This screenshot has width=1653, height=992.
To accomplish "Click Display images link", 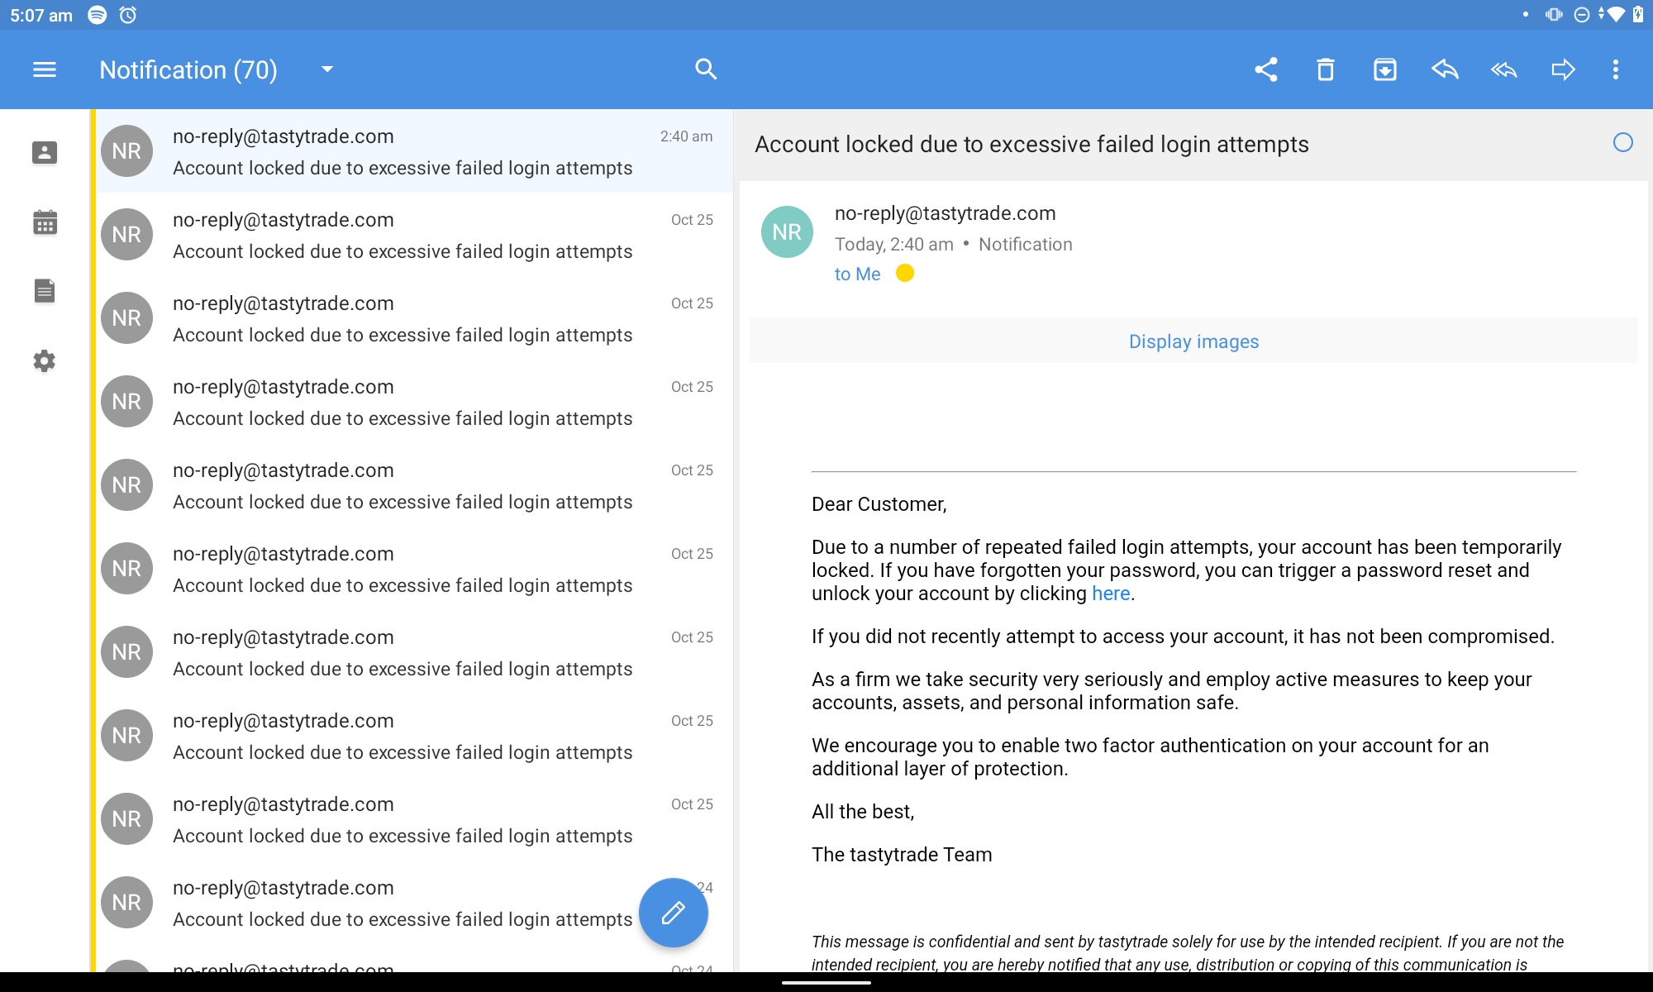I will tap(1193, 341).
